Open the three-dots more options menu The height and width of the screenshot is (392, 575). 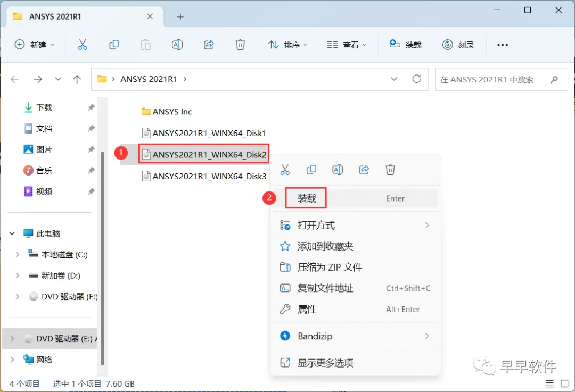[503, 45]
